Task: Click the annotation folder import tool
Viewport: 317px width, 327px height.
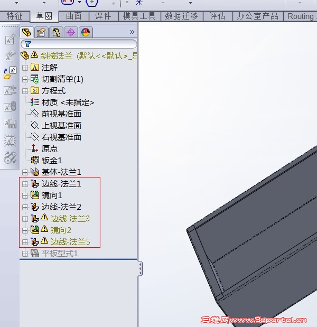Action: click(10, 73)
